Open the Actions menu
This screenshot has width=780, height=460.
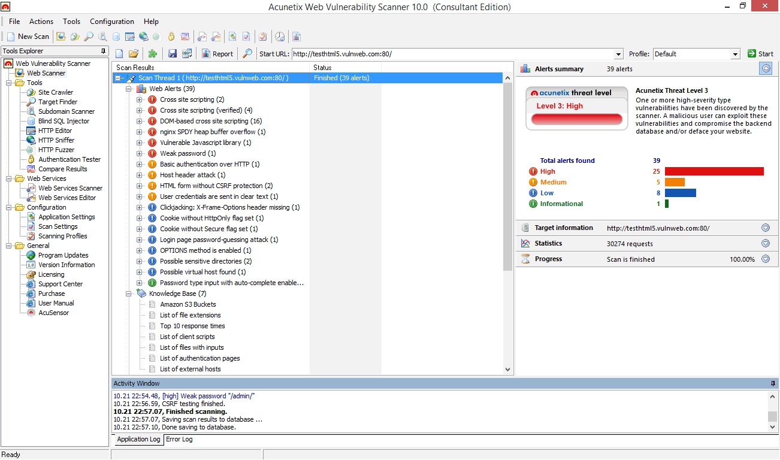coord(41,22)
